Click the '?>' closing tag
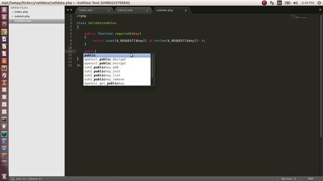Viewport: 323px width, 181px height. pos(79,65)
